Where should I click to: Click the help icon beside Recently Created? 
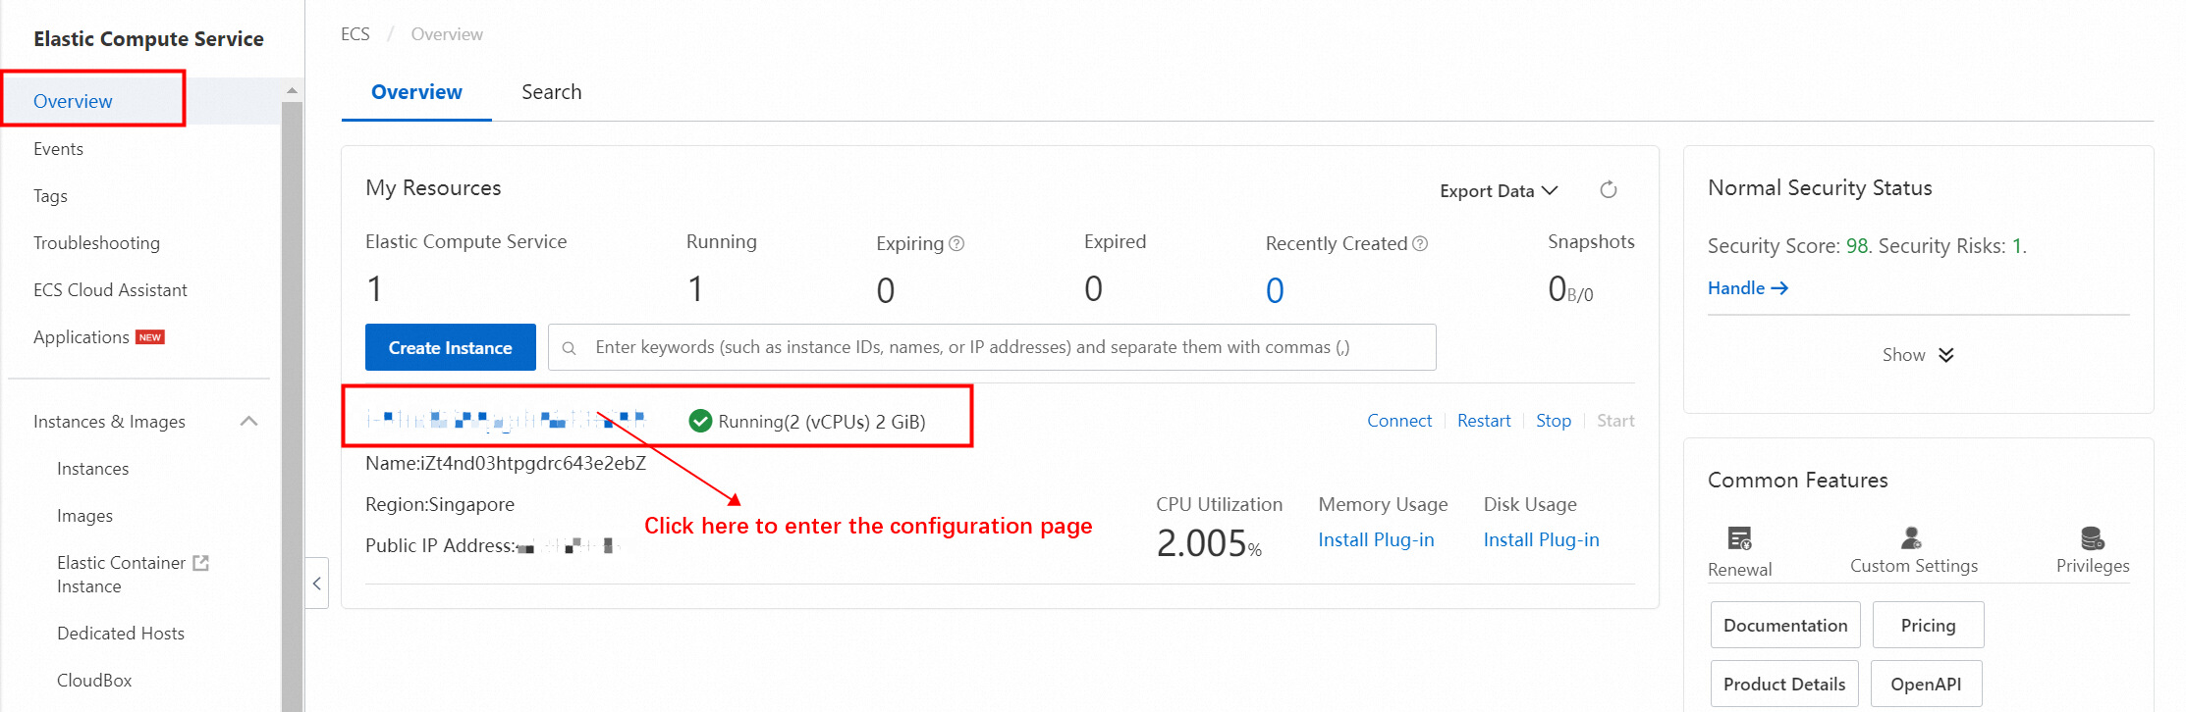click(x=1420, y=243)
